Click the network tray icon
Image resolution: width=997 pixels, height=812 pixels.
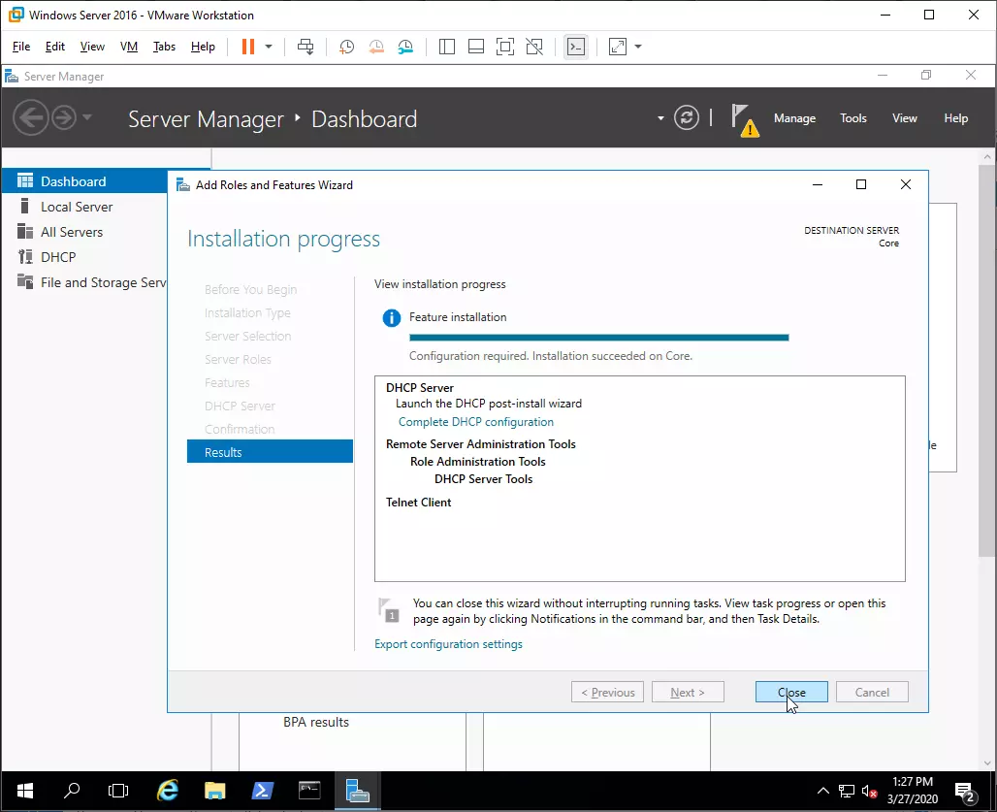click(847, 791)
